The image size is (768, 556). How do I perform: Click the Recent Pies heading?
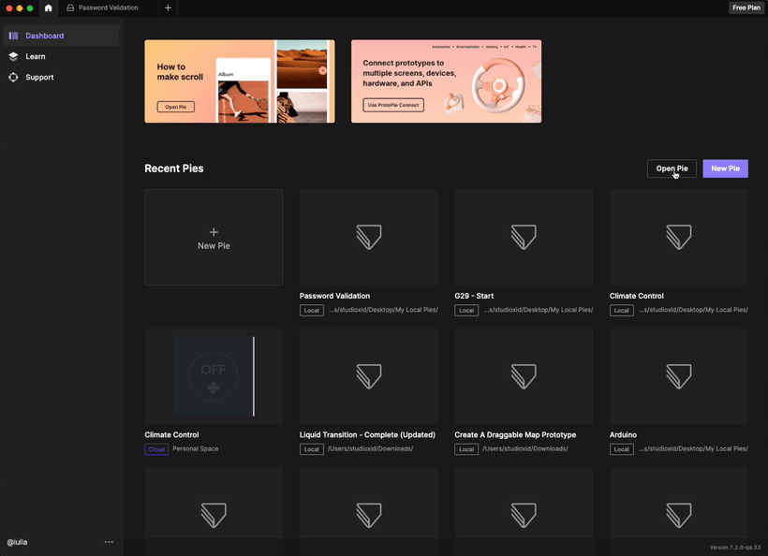174,168
